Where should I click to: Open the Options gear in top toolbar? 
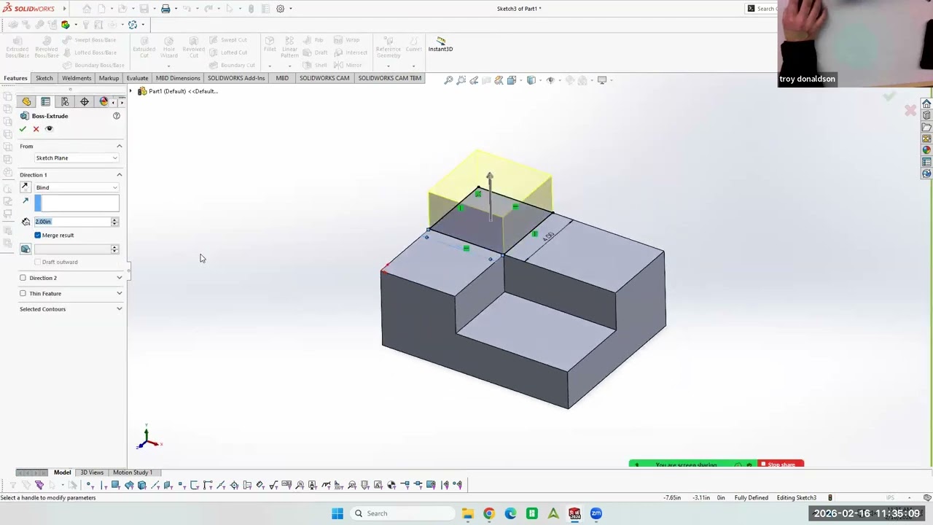click(280, 9)
